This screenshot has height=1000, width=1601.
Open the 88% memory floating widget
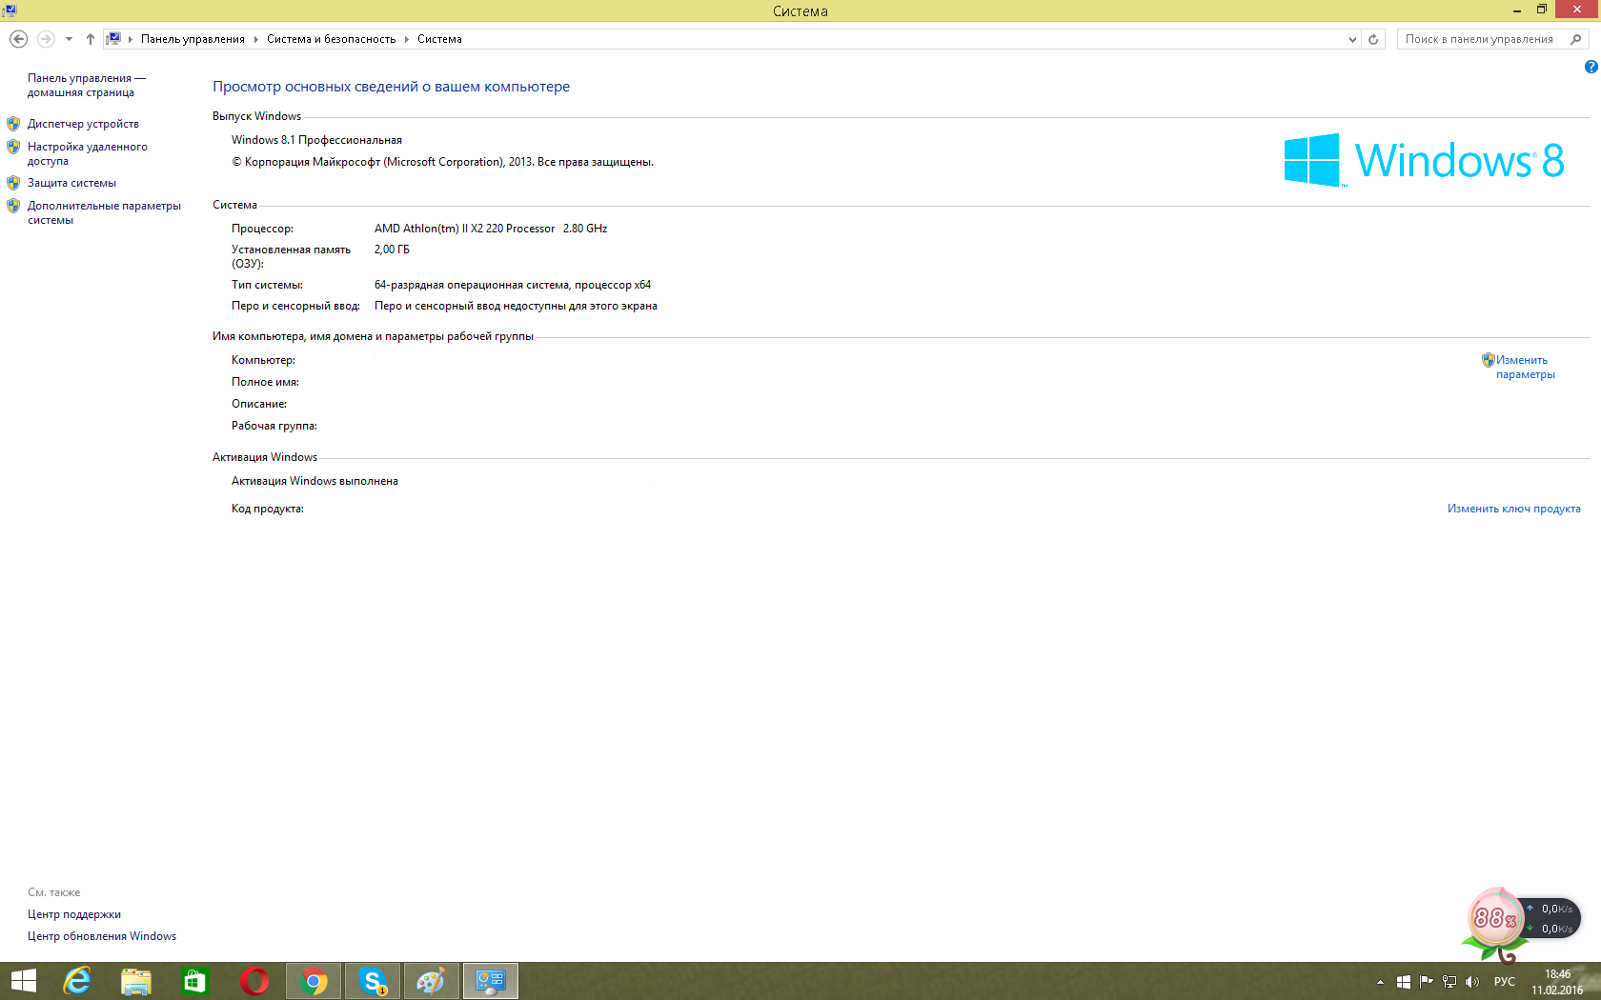(x=1495, y=918)
